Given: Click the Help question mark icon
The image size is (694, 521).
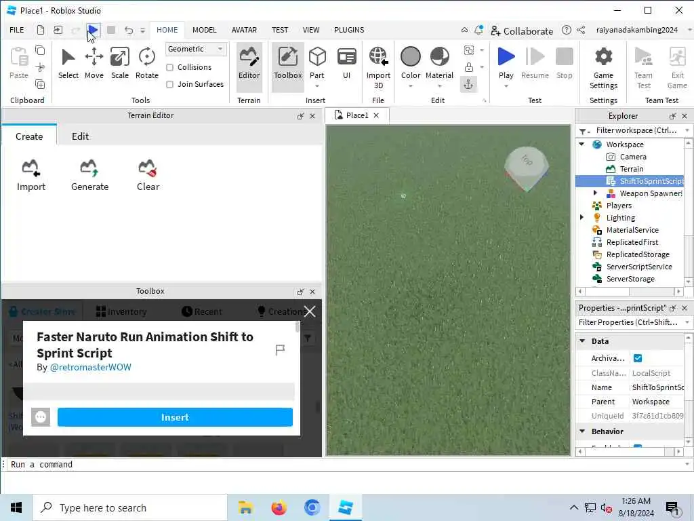Looking at the screenshot, I should pos(566,30).
